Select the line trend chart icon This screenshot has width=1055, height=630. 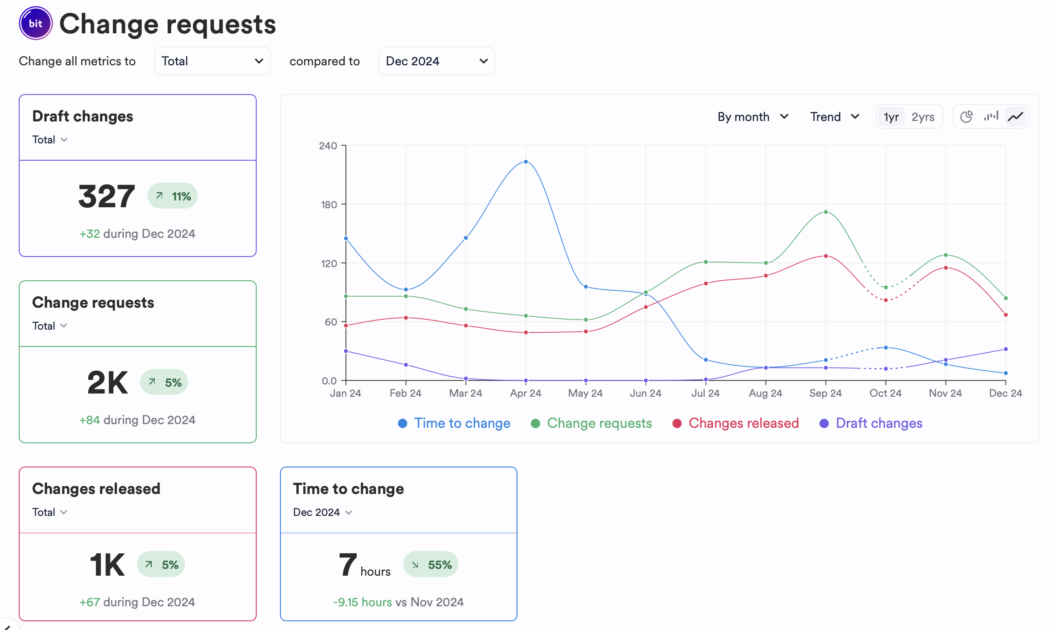click(1016, 117)
